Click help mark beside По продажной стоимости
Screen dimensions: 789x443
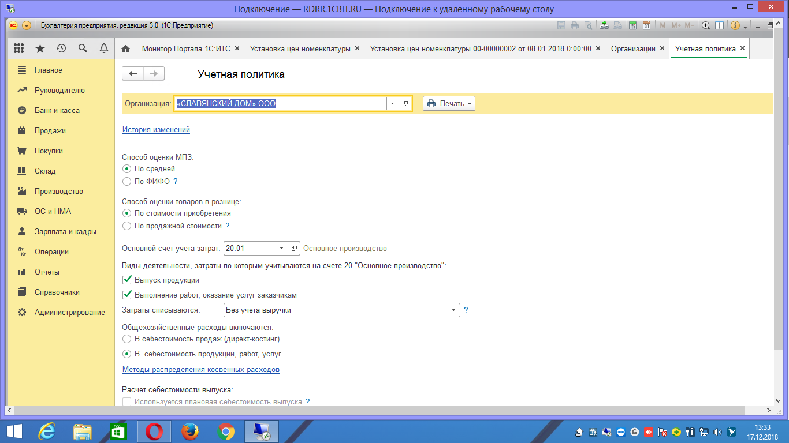pyautogui.click(x=228, y=226)
